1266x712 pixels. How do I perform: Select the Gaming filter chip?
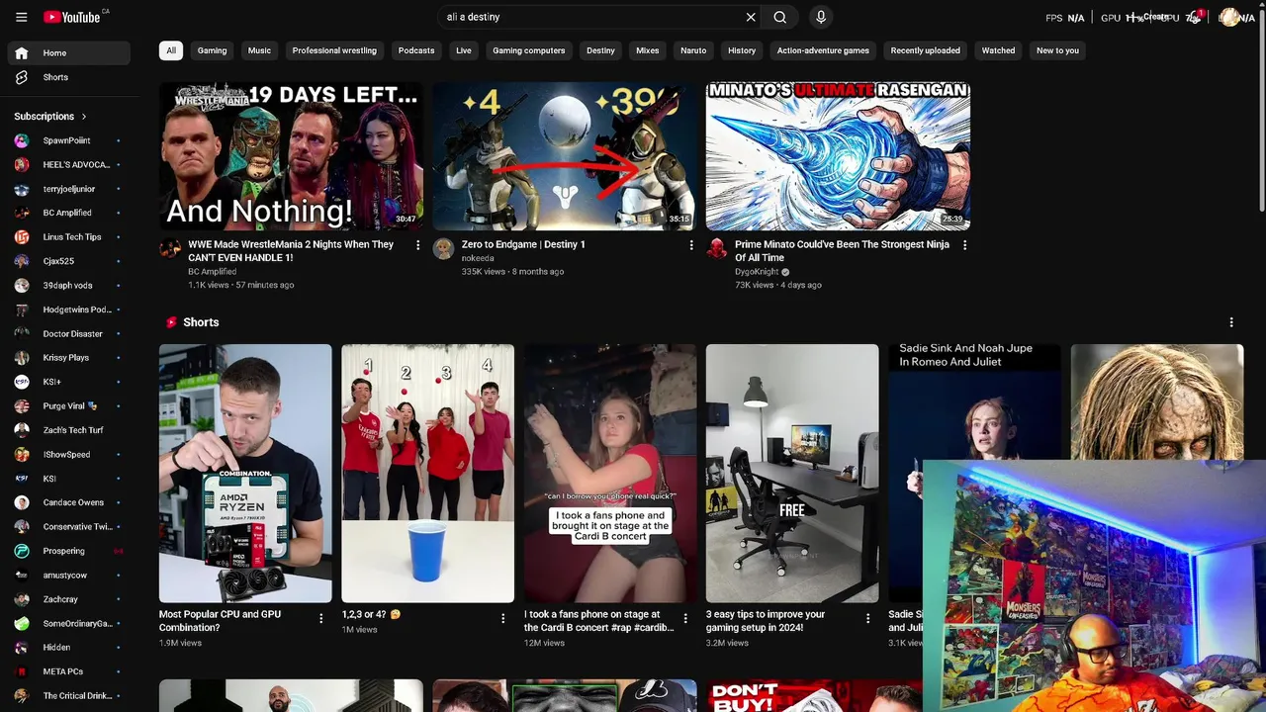(212, 50)
